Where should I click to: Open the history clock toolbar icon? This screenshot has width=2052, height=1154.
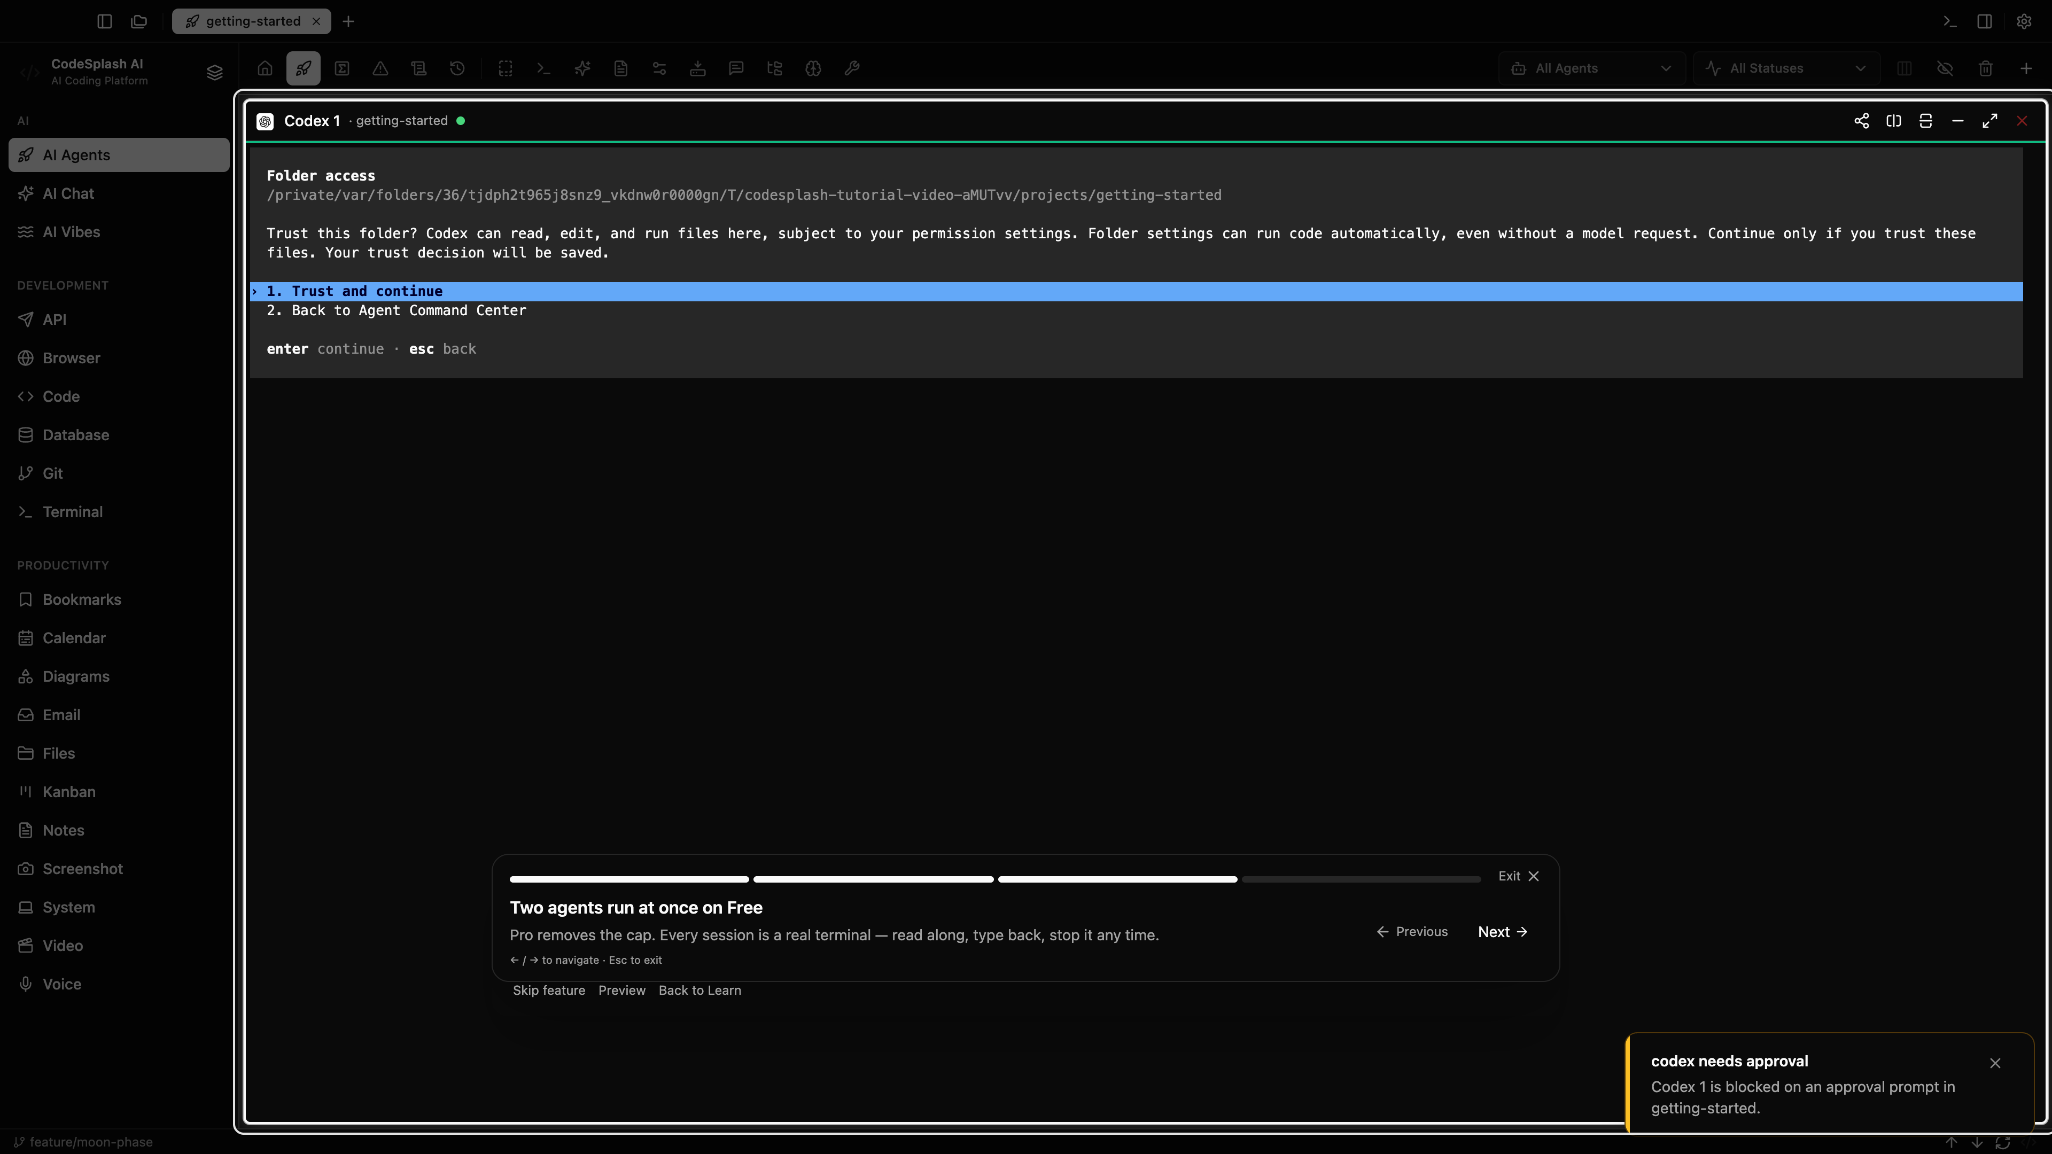pos(457,68)
